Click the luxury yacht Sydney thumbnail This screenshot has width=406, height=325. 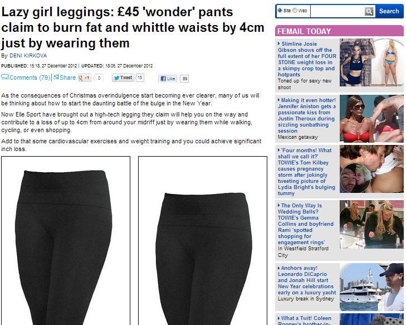(x=371, y=287)
